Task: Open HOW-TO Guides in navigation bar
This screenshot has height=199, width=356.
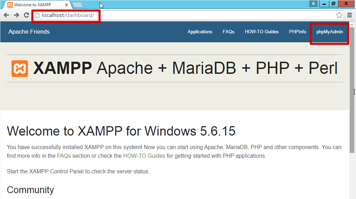Action: [261, 32]
